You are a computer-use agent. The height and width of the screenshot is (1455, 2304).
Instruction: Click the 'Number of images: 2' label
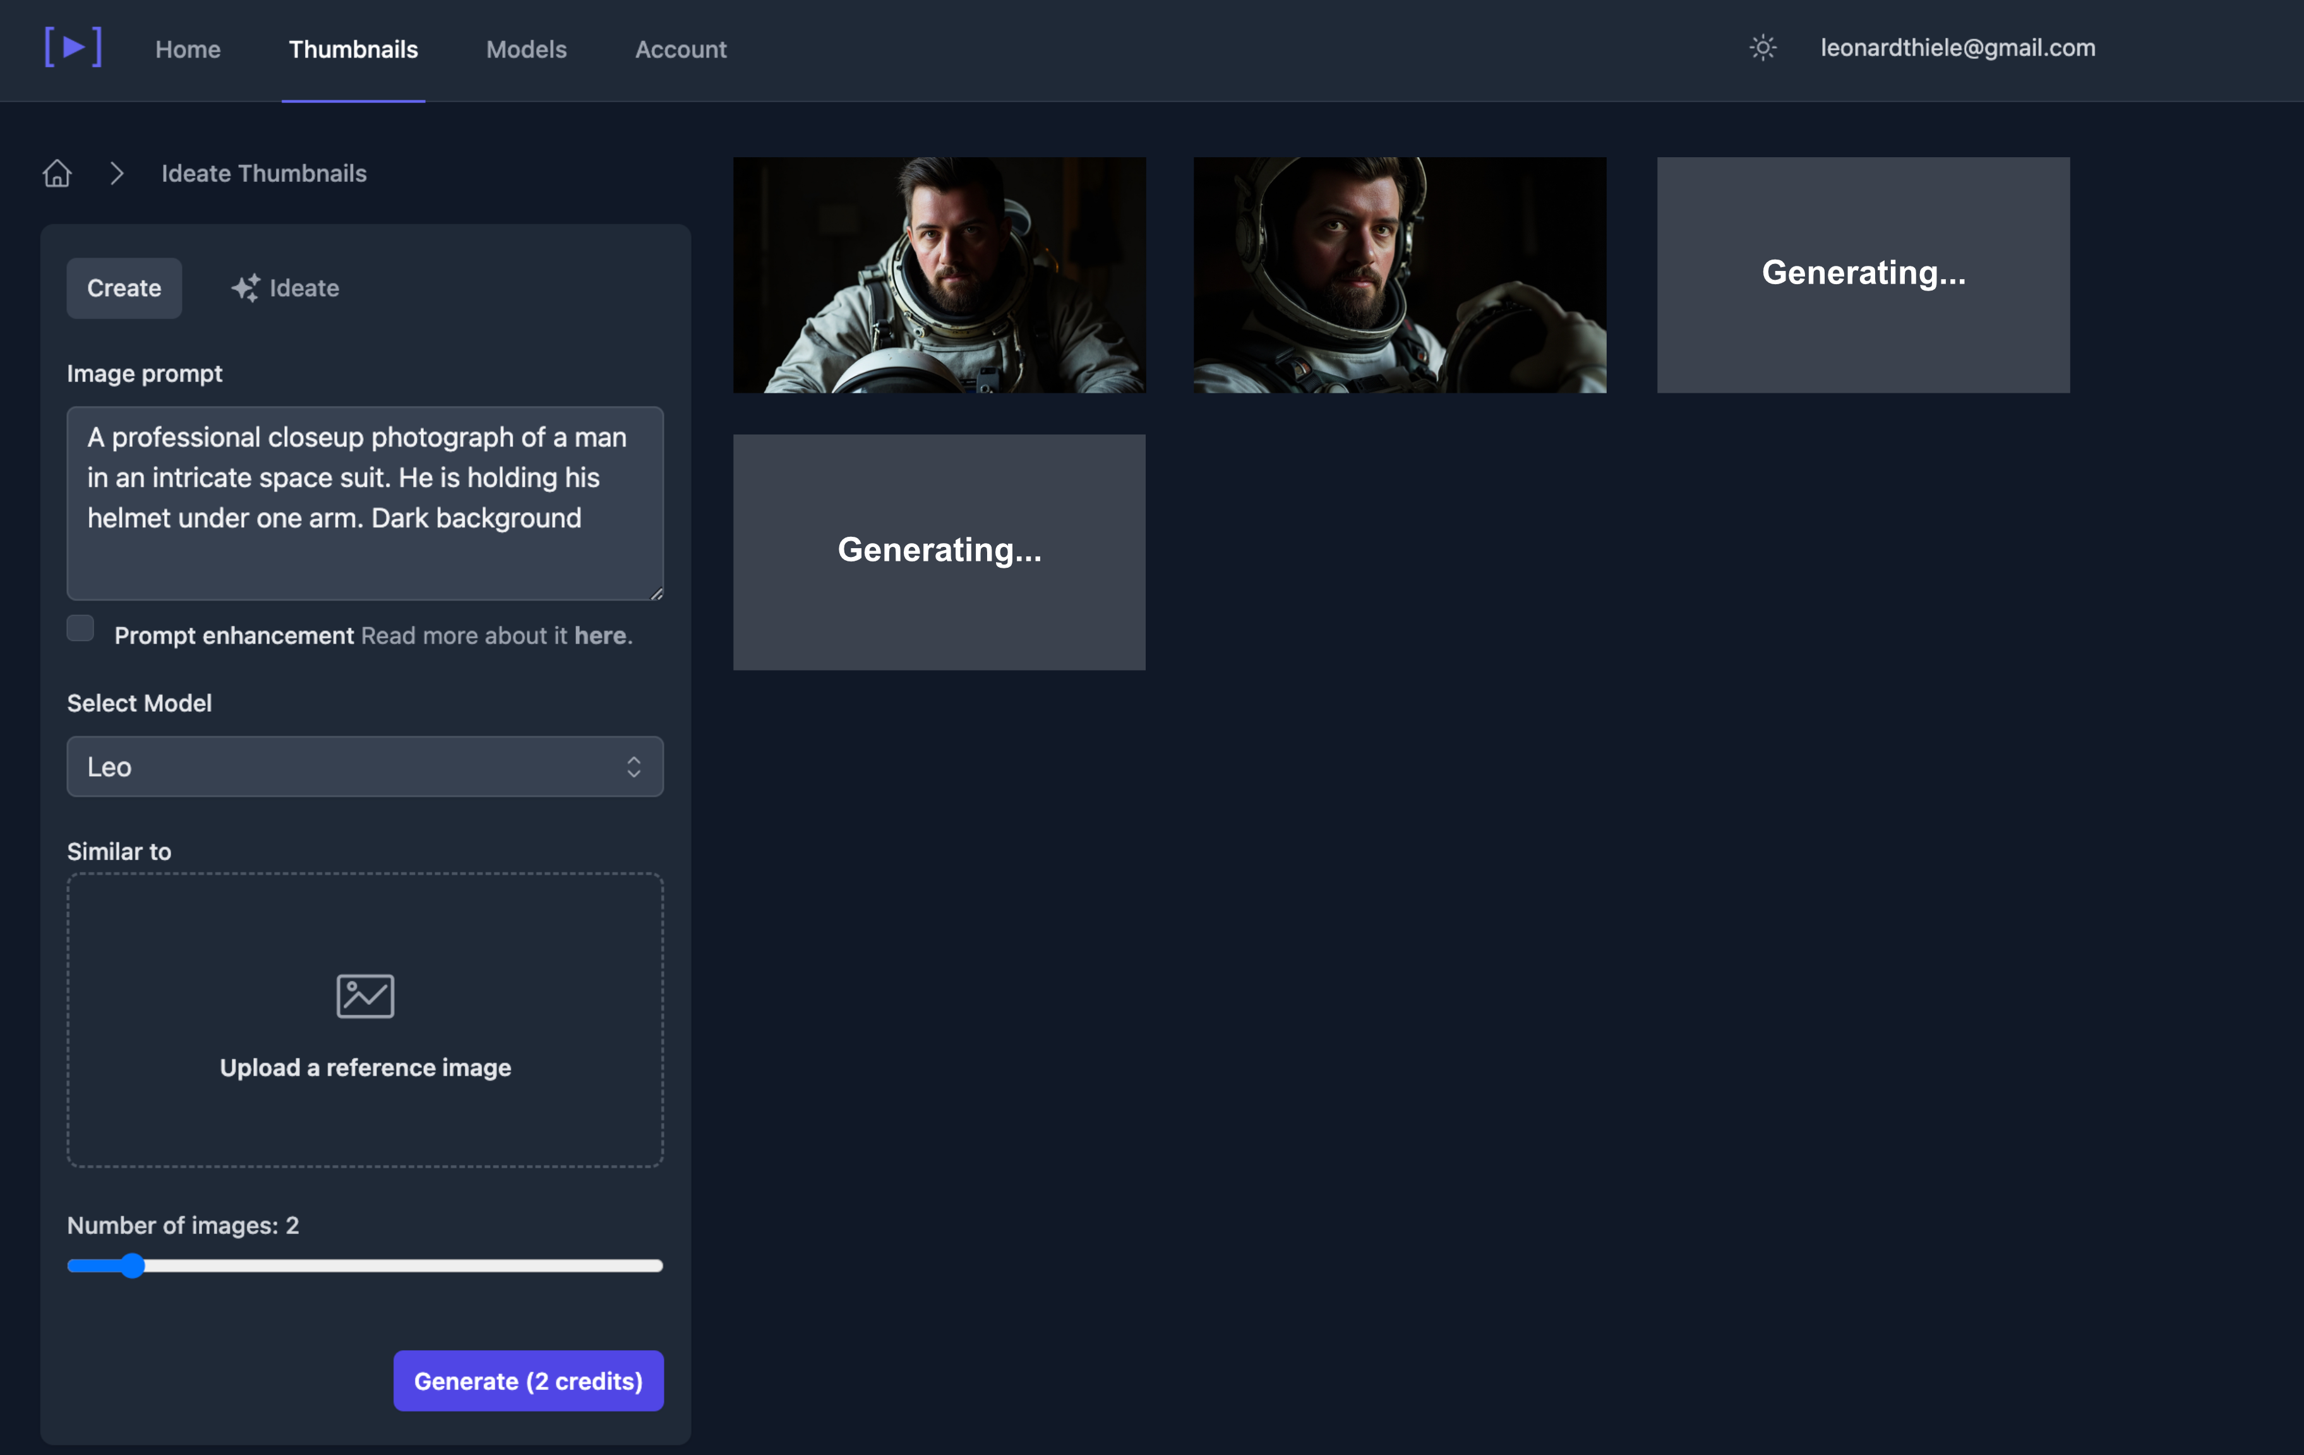[183, 1225]
